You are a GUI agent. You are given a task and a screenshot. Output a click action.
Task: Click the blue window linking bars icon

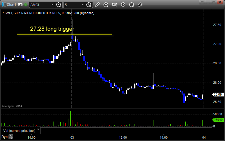click(x=4, y=5)
